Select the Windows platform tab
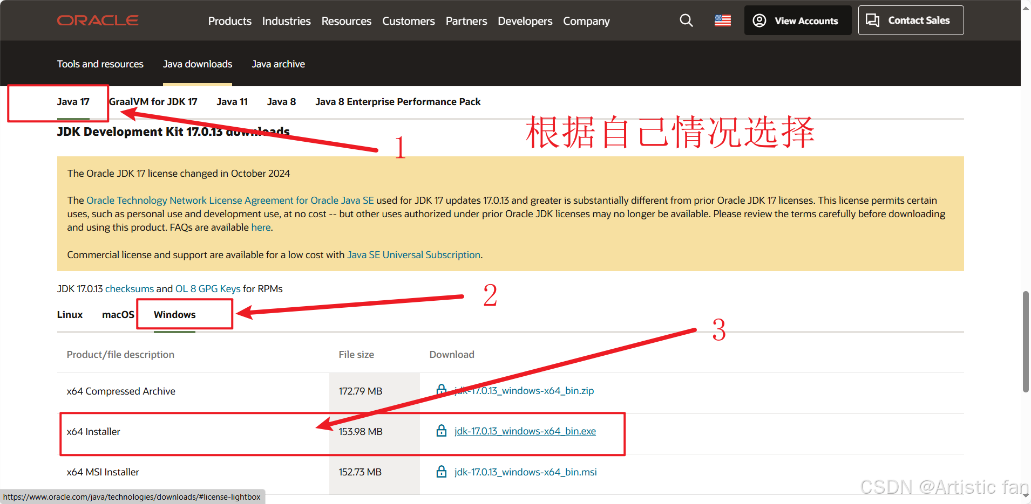Screen dimensions: 1031x504 pyautogui.click(x=175, y=315)
